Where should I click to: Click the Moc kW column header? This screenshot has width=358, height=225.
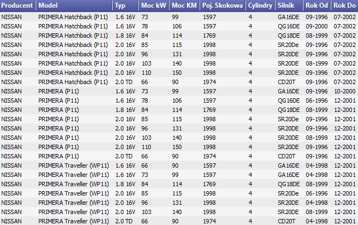154,5
